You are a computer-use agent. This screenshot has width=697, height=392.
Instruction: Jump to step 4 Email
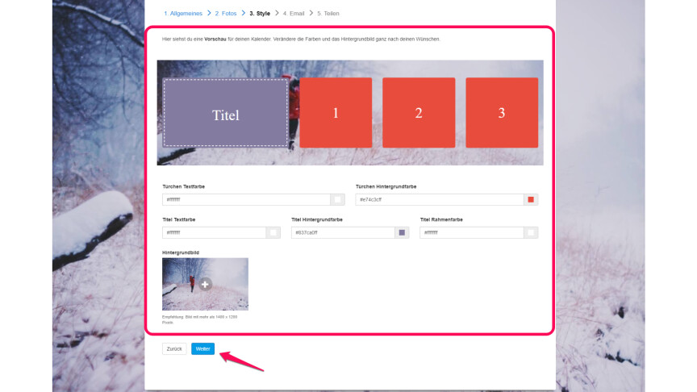295,13
